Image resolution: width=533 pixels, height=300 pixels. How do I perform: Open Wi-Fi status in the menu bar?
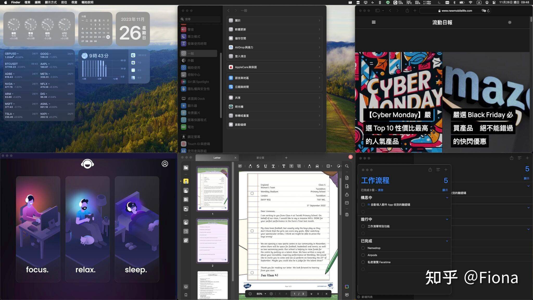[x=471, y=2]
